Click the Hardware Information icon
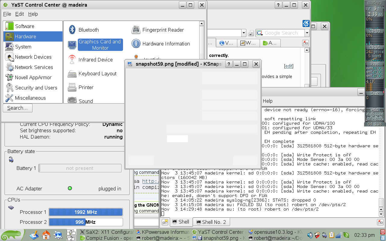The height and width of the screenshot is (241, 386). click(136, 44)
